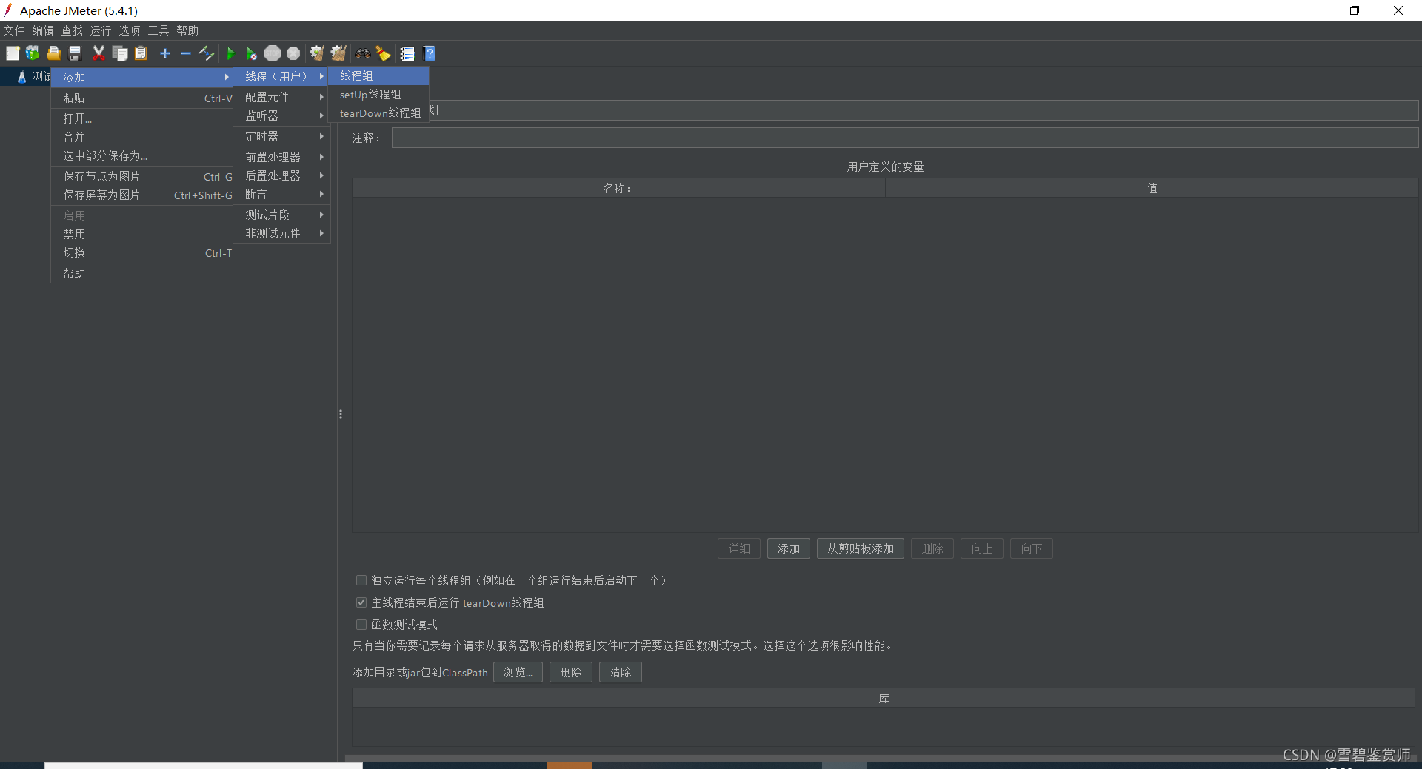1422x769 pixels.
Task: Open the 运行 menu in menu bar
Action: click(101, 30)
